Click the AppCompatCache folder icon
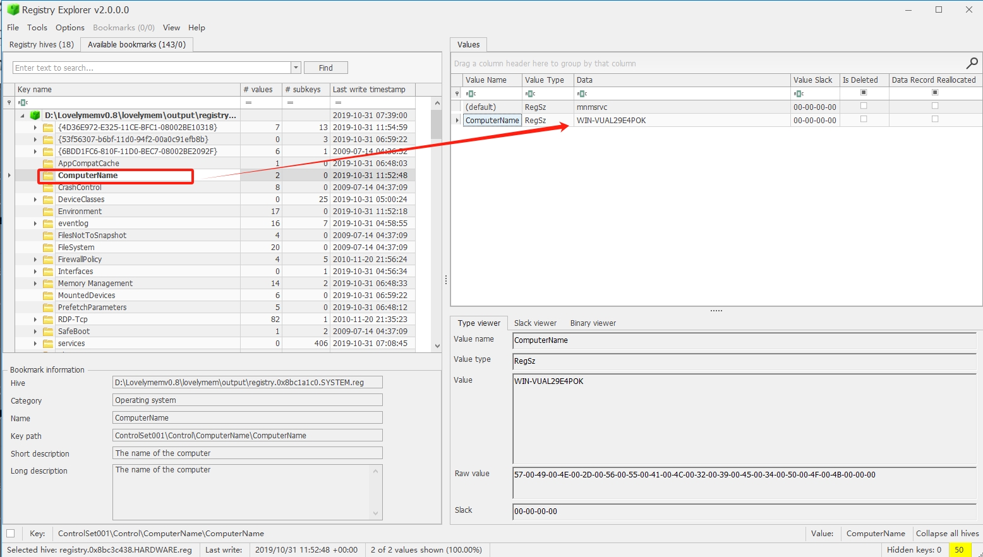This screenshot has width=983, height=557. 48,164
